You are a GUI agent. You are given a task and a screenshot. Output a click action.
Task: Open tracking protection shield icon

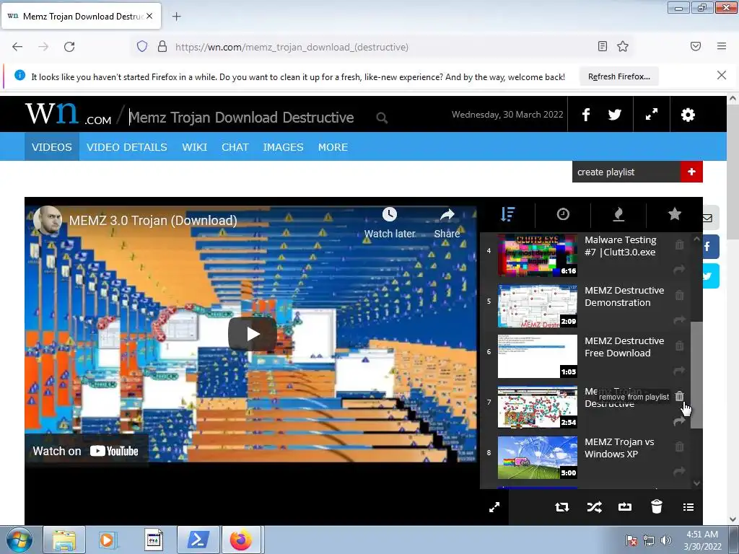(x=142, y=47)
